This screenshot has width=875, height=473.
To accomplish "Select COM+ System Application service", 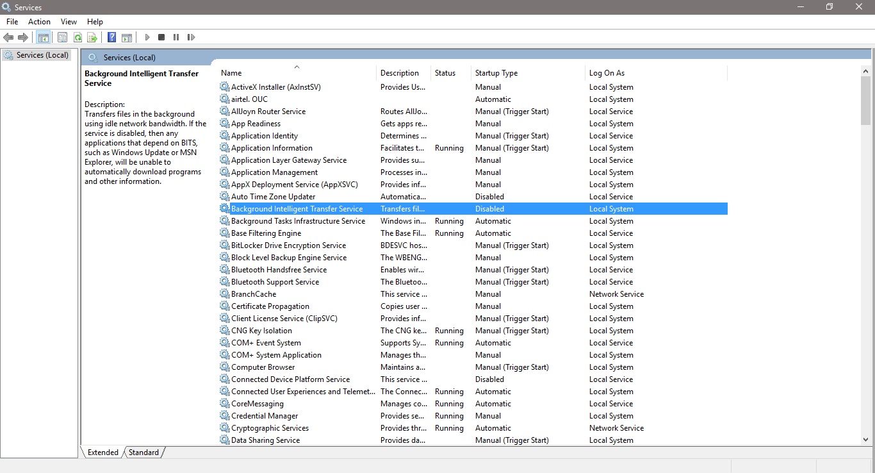I will (276, 355).
